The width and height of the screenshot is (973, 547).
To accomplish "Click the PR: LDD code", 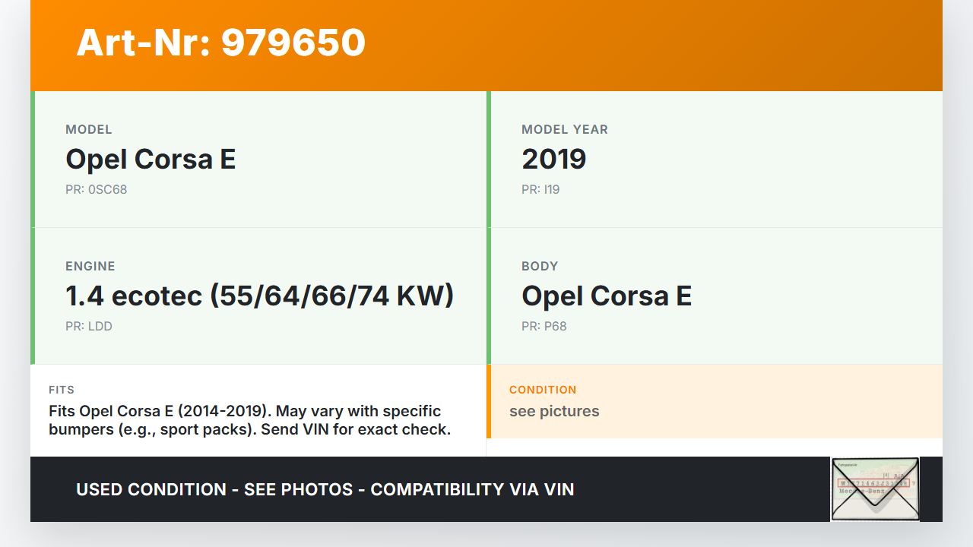I will coord(89,326).
